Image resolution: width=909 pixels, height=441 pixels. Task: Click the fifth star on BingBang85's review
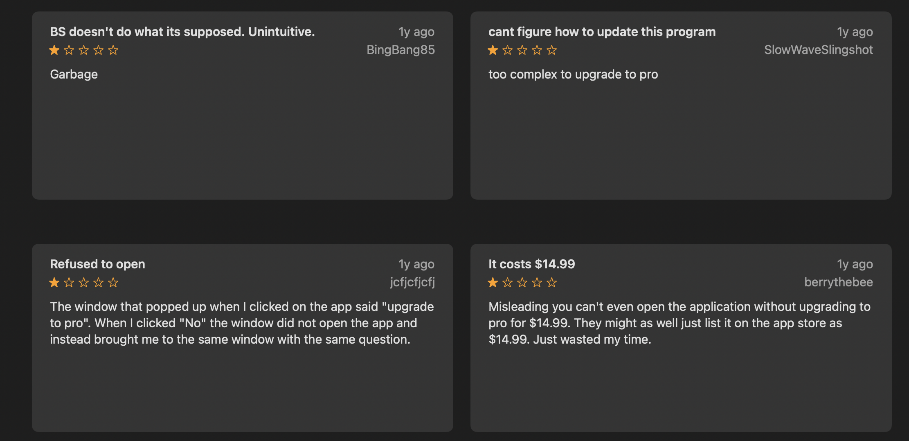tap(113, 50)
